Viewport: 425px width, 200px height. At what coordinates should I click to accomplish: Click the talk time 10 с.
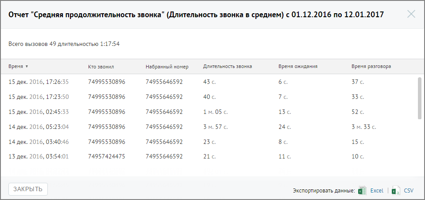tap(358, 156)
